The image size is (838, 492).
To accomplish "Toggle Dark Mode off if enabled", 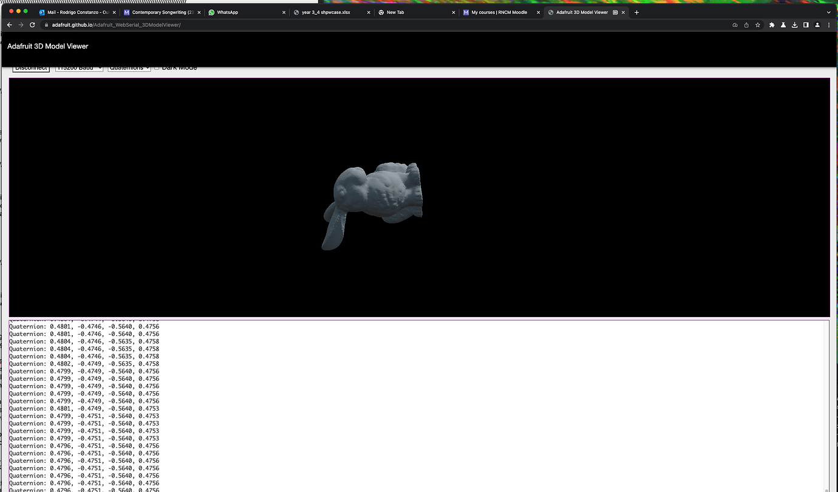I will 157,67.
